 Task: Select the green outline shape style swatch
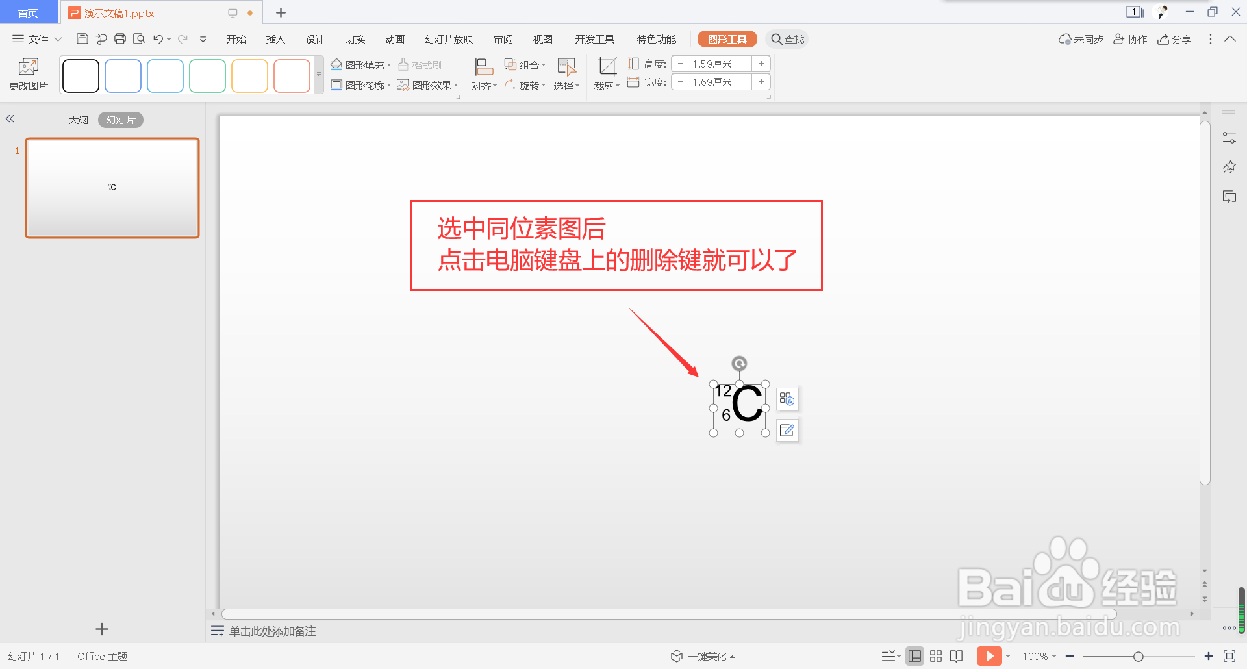coord(207,75)
